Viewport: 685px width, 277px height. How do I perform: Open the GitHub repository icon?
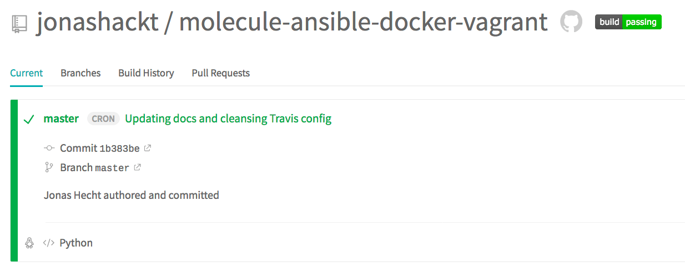(571, 22)
